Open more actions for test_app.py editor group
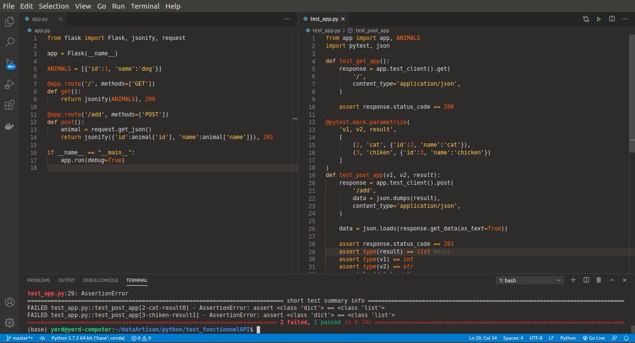The width and height of the screenshot is (635, 343). (x=624, y=19)
